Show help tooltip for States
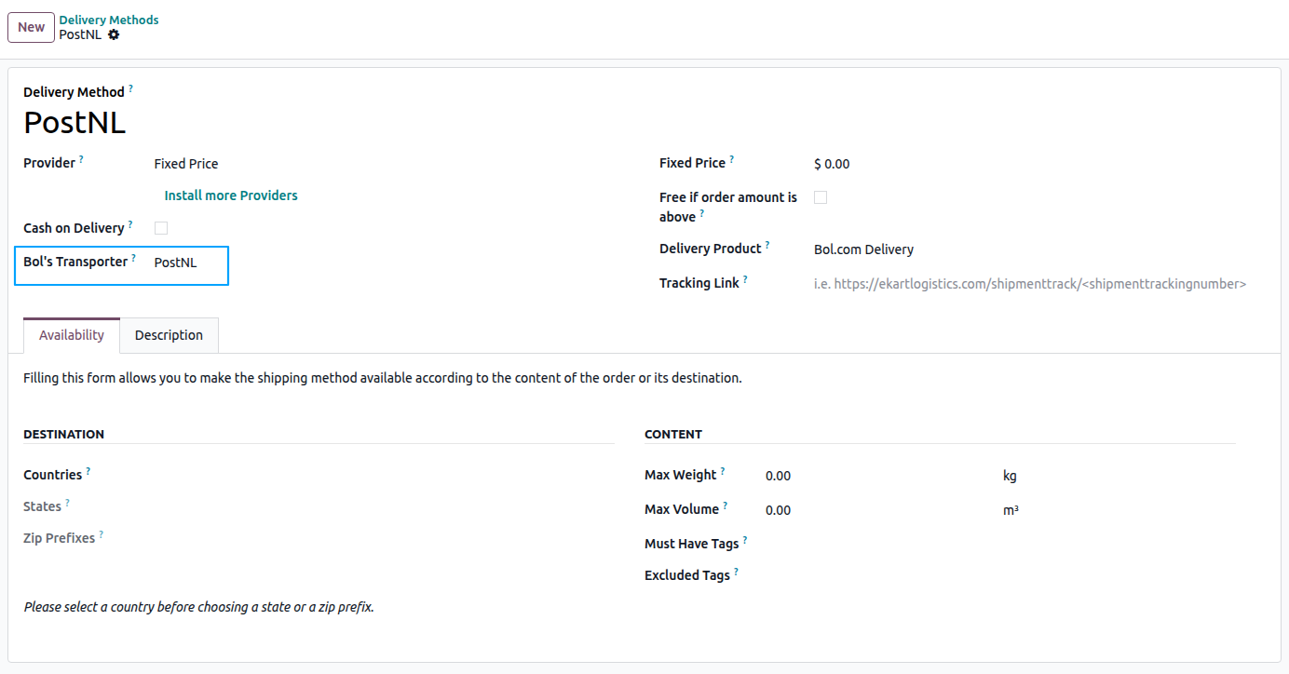This screenshot has height=674, width=1289. coord(67,502)
